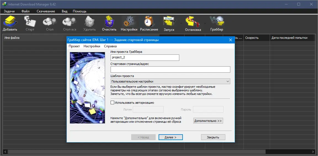
Task: Open the Проект menu in Grabber dialog
Action: [x=74, y=46]
